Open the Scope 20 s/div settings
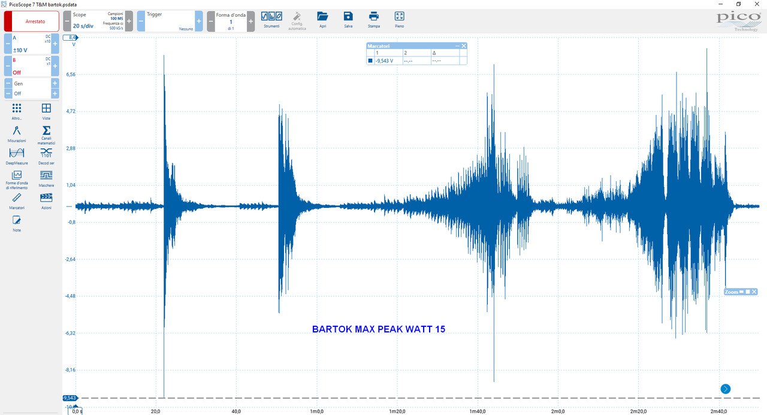The width and height of the screenshot is (767, 415). click(98, 21)
